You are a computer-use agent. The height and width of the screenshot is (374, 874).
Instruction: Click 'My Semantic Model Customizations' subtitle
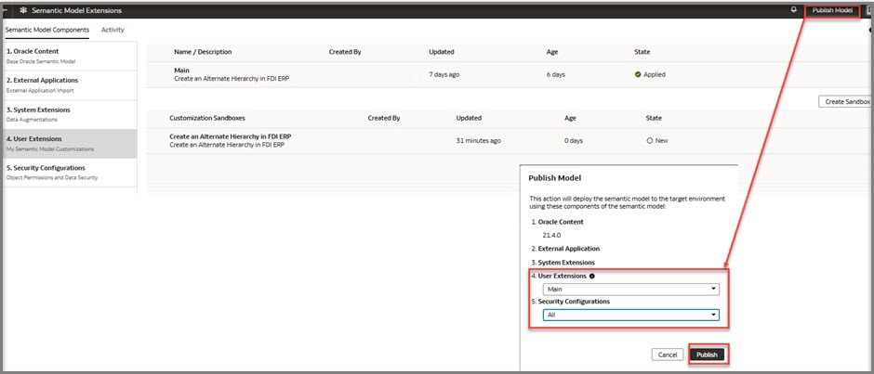[50, 149]
